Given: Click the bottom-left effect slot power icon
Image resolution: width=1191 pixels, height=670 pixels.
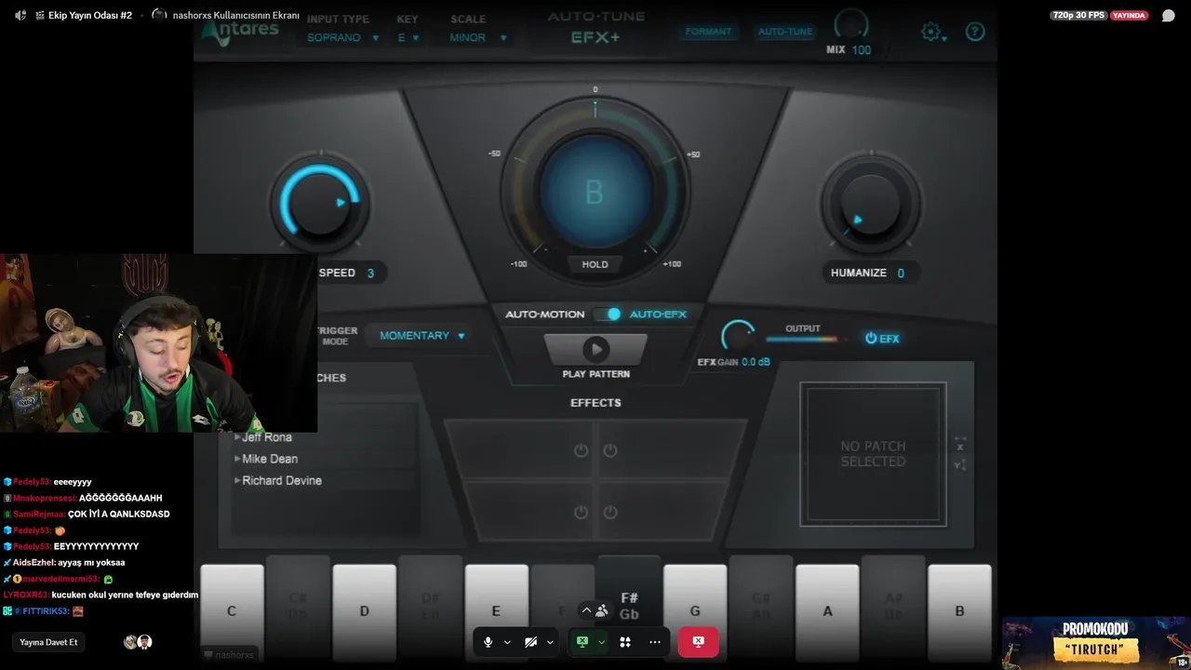Looking at the screenshot, I should coord(581,513).
